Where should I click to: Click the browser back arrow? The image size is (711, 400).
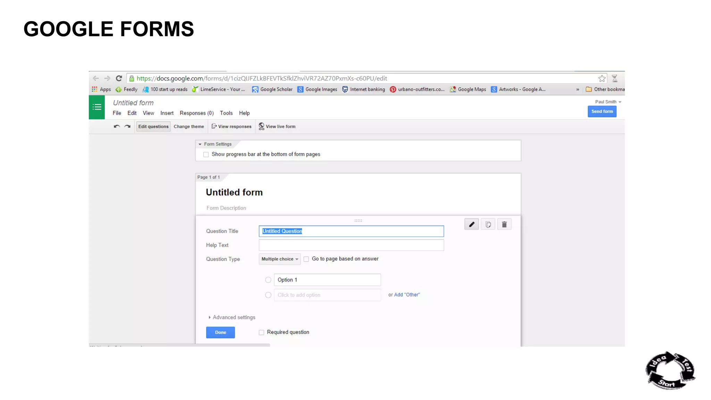tap(96, 78)
